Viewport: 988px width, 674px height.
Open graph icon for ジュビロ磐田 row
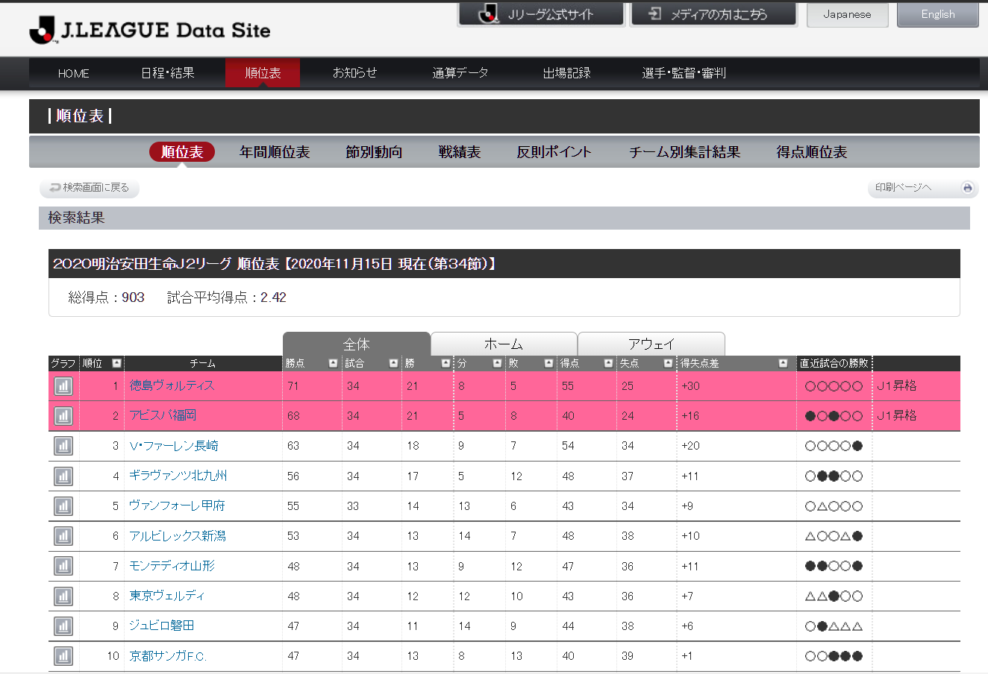pyautogui.click(x=63, y=626)
